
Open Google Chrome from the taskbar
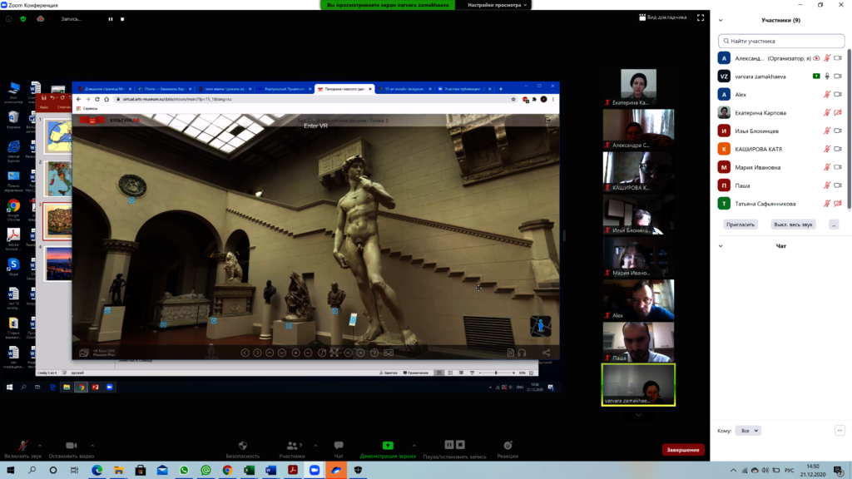point(227,471)
